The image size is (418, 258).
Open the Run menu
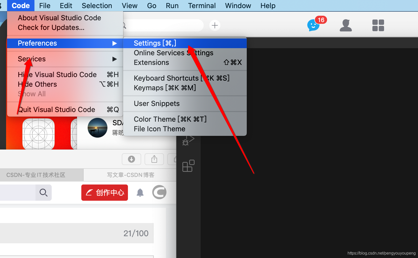click(x=172, y=6)
